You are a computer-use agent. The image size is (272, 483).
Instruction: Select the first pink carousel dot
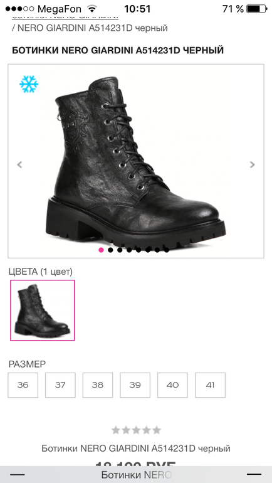click(101, 250)
